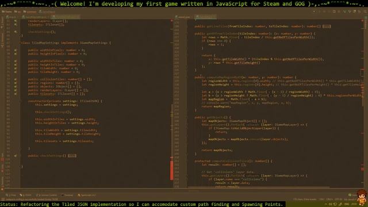The width and height of the screenshot is (368, 207).
Task: Click UTF-8 encoding status bar entry
Action: point(338,200)
